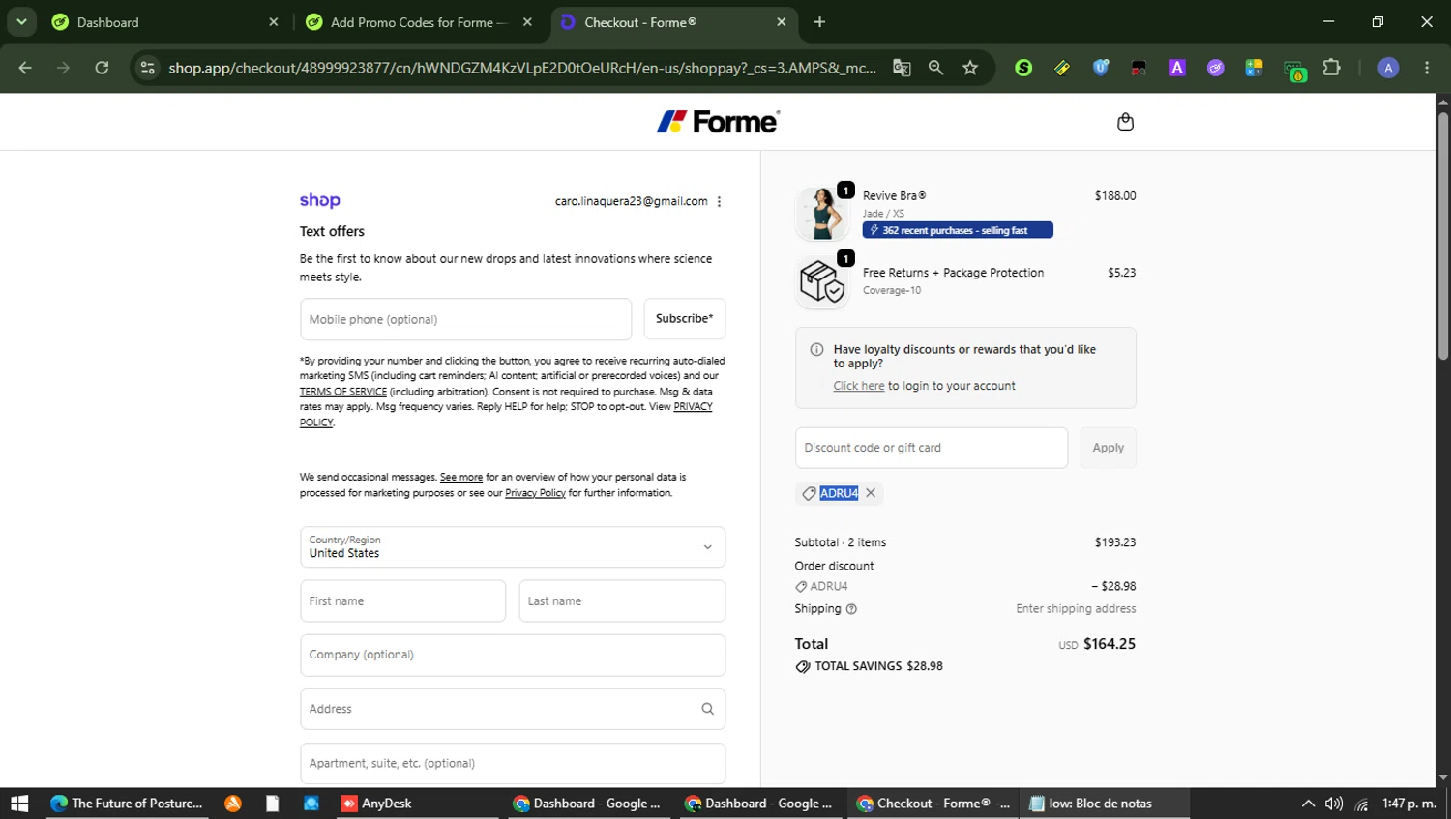Open the TERMS OF SERVICE link
The height and width of the screenshot is (819, 1451).
coord(343,392)
